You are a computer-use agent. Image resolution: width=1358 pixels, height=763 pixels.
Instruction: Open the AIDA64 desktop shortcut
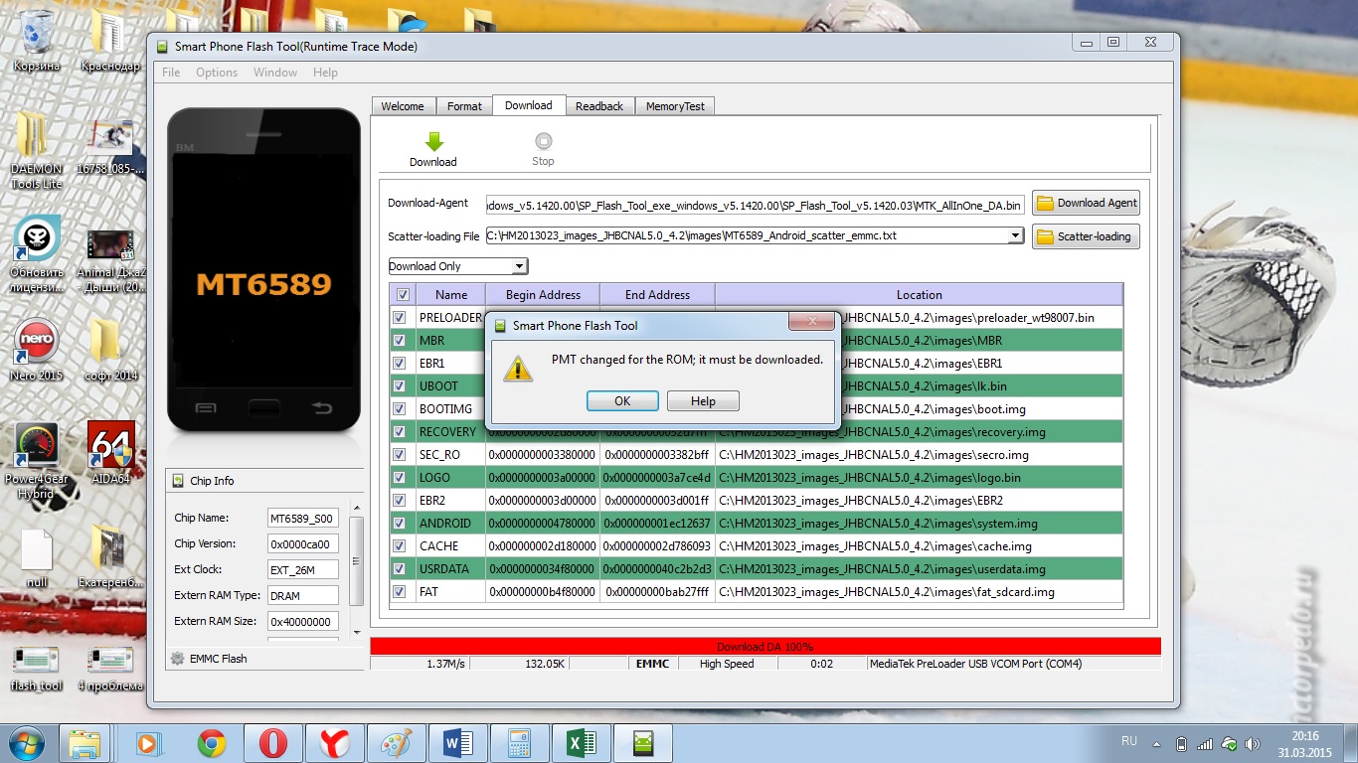110,444
